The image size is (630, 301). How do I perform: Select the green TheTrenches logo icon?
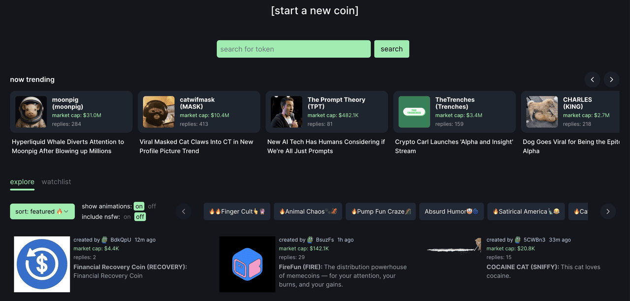coord(414,112)
